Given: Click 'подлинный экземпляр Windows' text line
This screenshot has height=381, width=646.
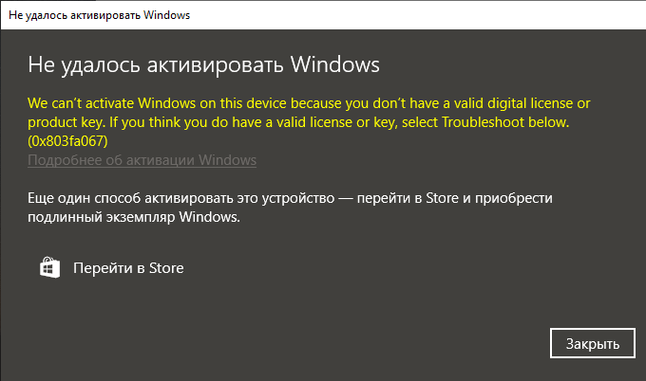Looking at the screenshot, I should pyautogui.click(x=134, y=217).
